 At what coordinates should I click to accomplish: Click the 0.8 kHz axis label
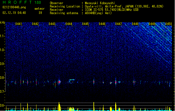coord(2,78)
